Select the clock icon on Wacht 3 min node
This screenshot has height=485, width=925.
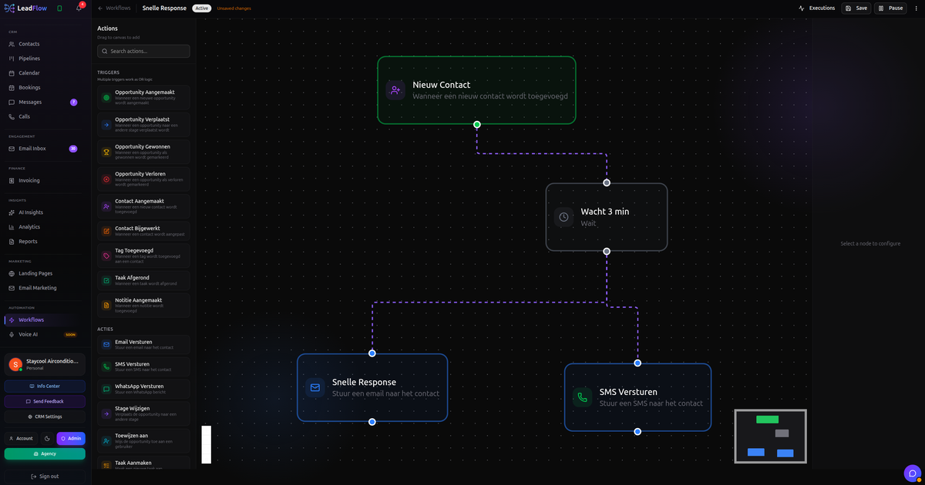pyautogui.click(x=563, y=216)
